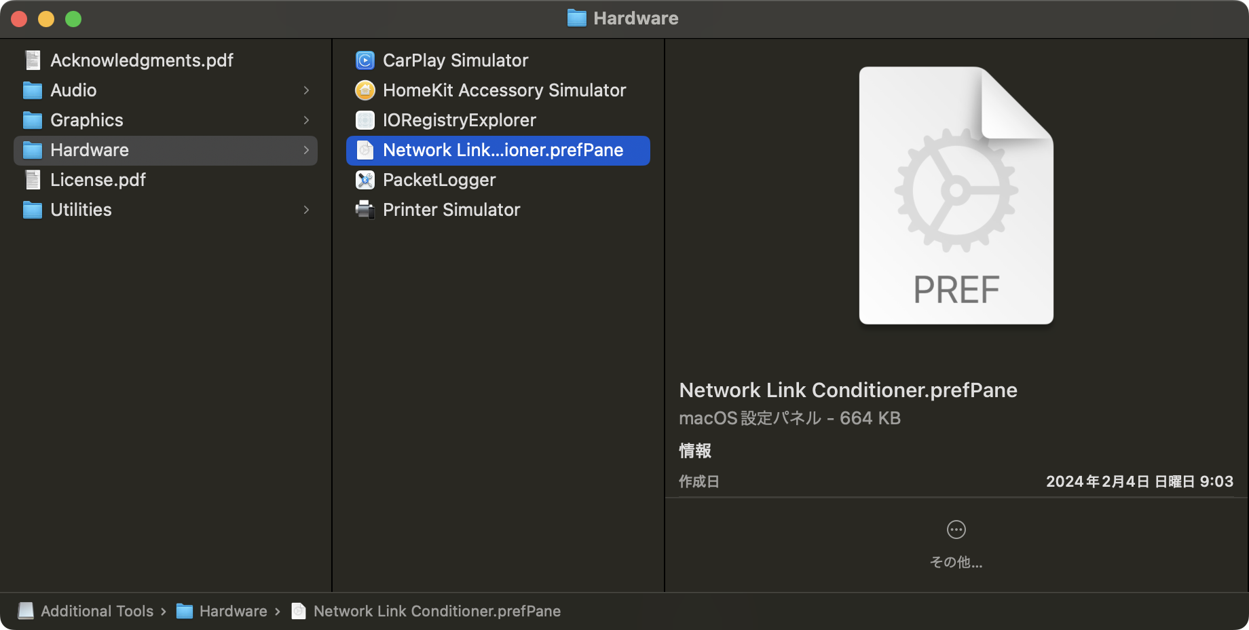Click the Network Link Conditioner prefPane icon in the file list
Screen dimensions: 1249x630
[365, 150]
